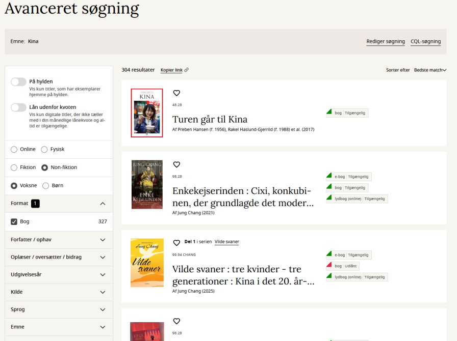Image resolution: width=457 pixels, height=341 pixels.
Task: Select the Online radio button
Action: (14, 150)
